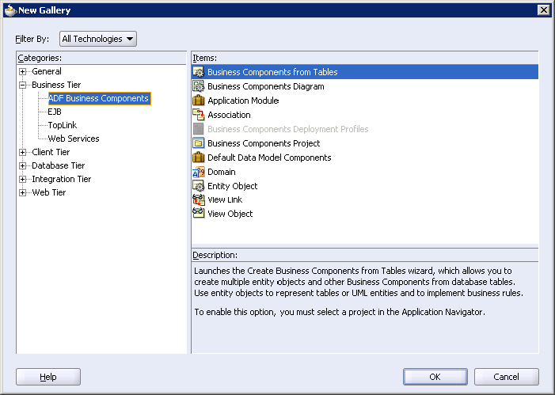
Task: Collapse the Business Tier category node
Action: point(23,85)
